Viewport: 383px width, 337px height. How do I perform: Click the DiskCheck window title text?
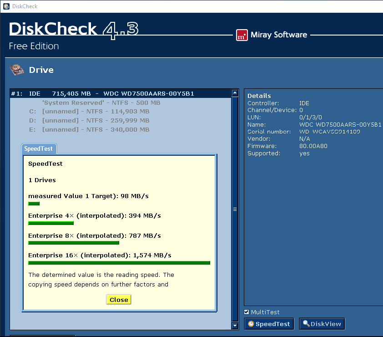point(25,6)
